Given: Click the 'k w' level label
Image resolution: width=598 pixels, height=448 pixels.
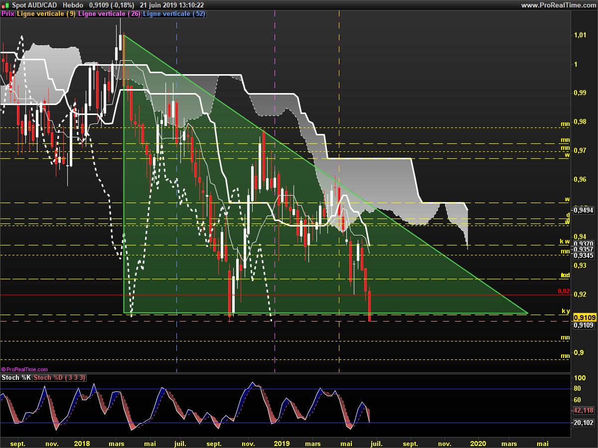Looking at the screenshot, I should (565, 241).
